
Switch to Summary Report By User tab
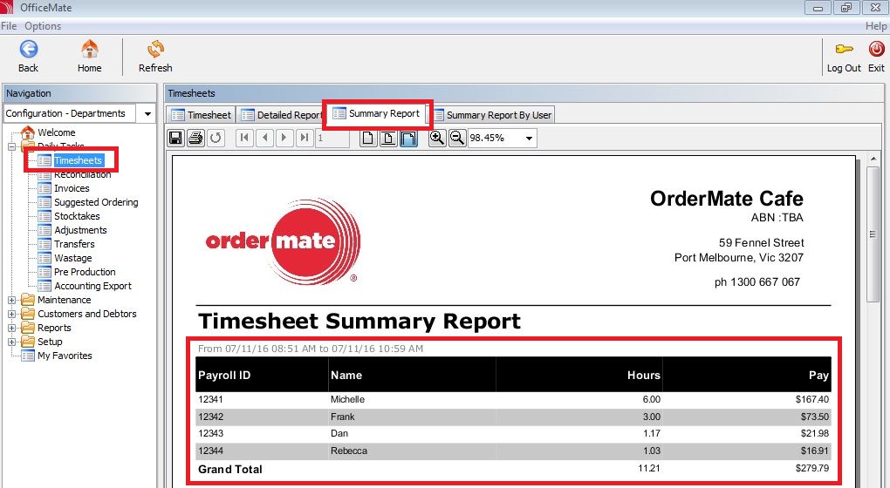(492, 115)
